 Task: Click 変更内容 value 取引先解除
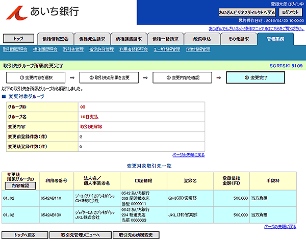click(x=91, y=127)
